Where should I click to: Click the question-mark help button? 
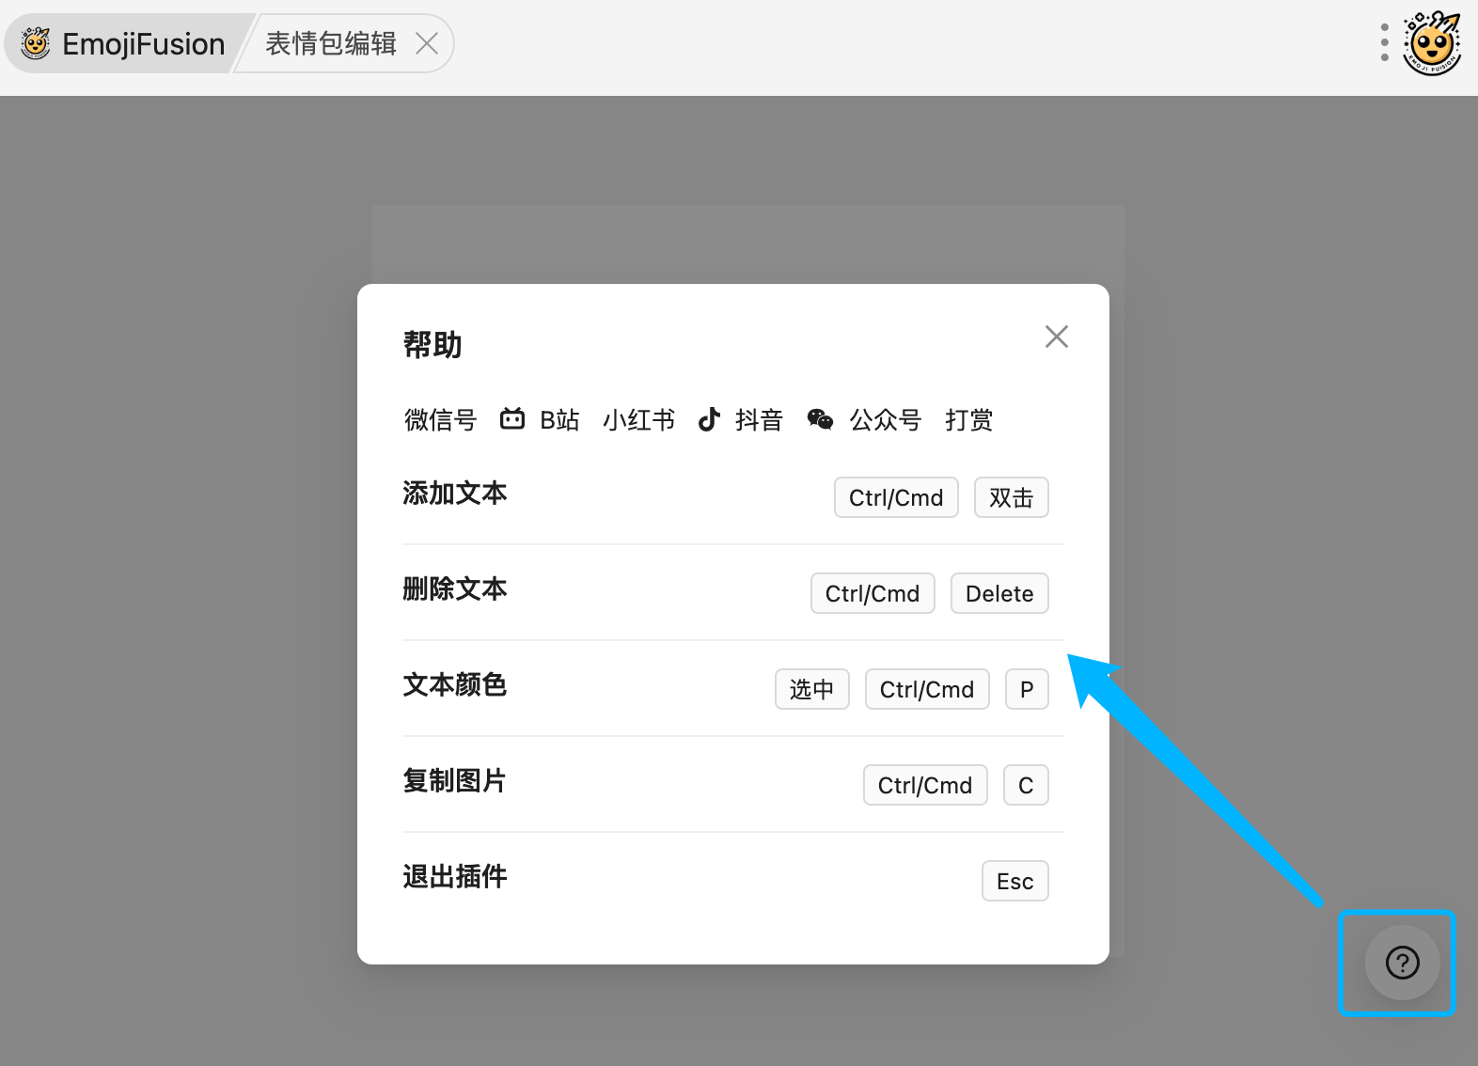[x=1402, y=963]
